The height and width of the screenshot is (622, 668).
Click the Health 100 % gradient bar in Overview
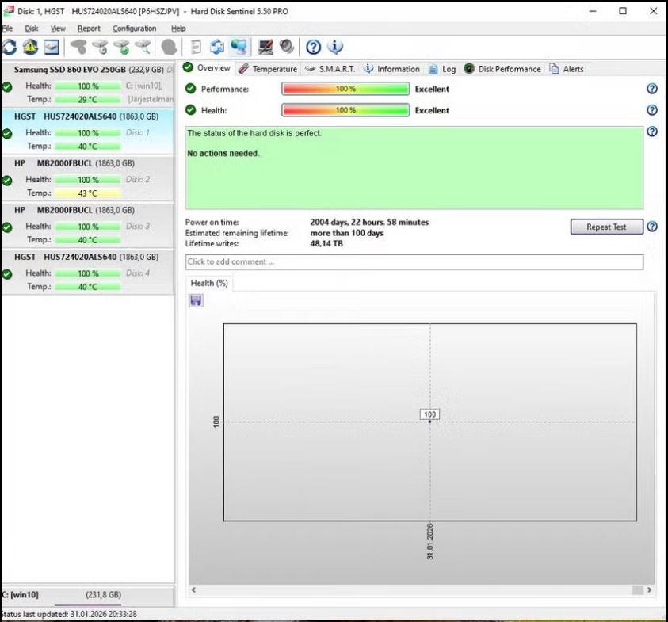[345, 110]
